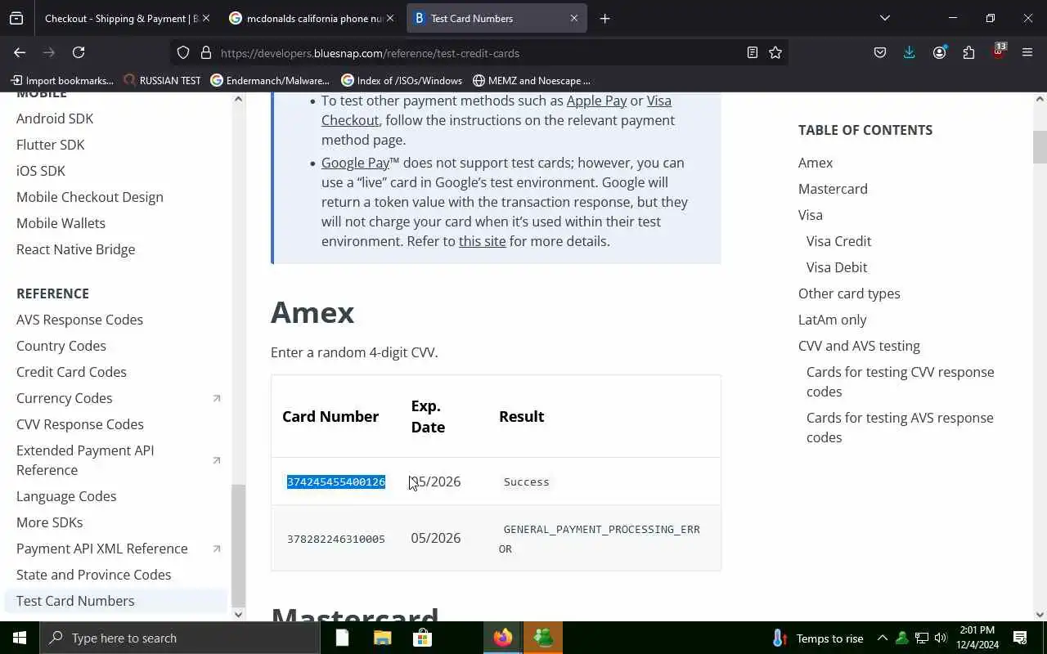Image resolution: width=1047 pixels, height=654 pixels.
Task: Open Microsoft Store from taskbar
Action: coord(422,638)
